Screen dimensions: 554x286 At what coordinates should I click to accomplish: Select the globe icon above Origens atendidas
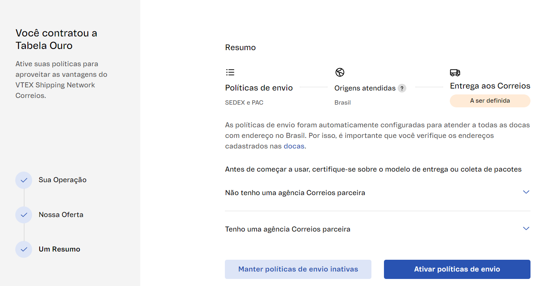coord(340,72)
